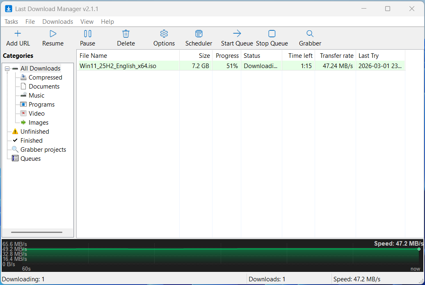This screenshot has width=425, height=285.
Task: Click the Resume play icon
Action: coord(53,34)
